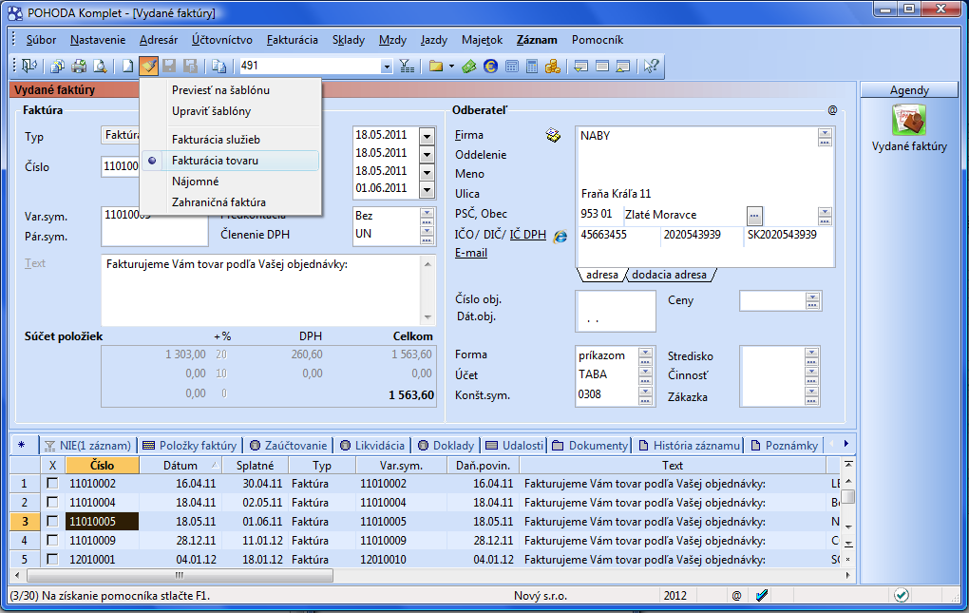Open the Súbor menu
Viewport: 969px width, 613px height.
[x=41, y=40]
